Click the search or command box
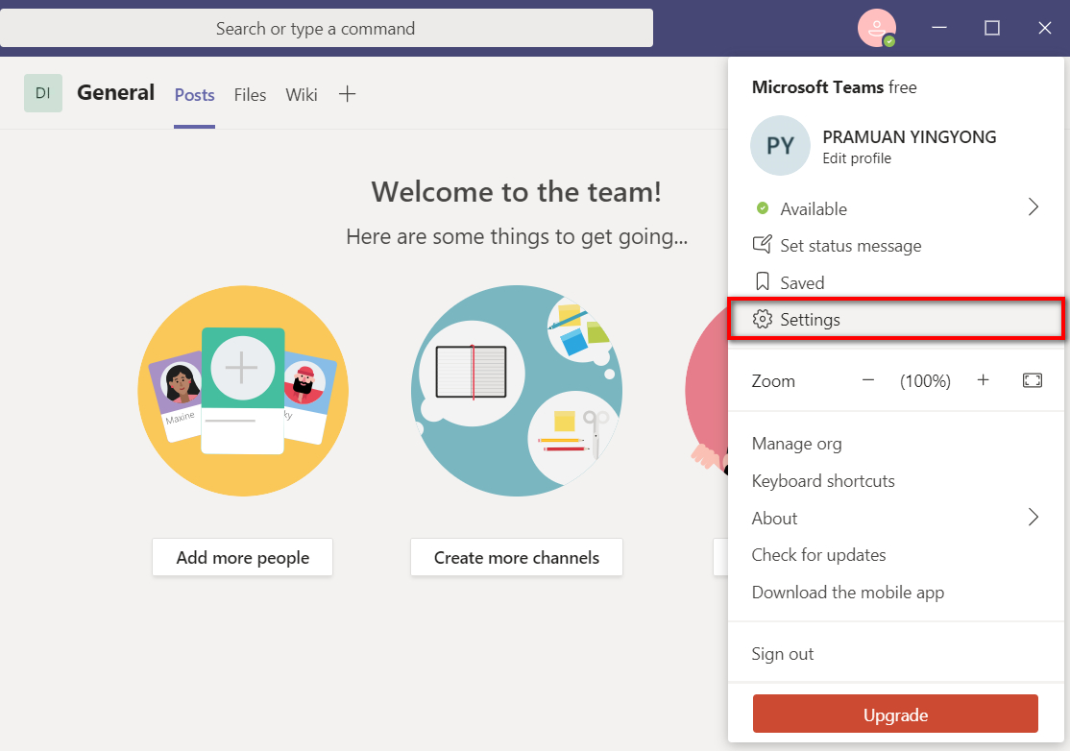Image resolution: width=1070 pixels, height=751 pixels. pos(327,29)
